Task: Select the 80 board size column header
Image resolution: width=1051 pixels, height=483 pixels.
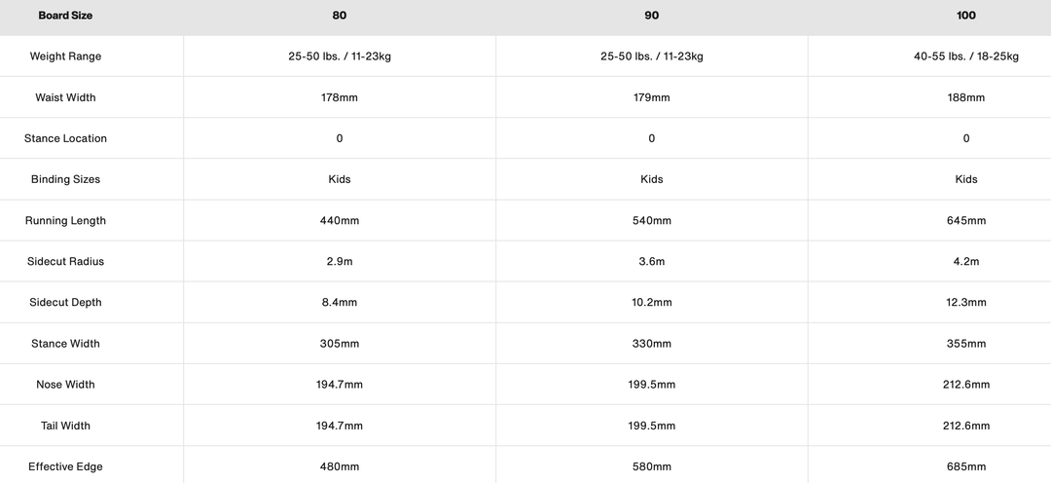Action: 339,16
